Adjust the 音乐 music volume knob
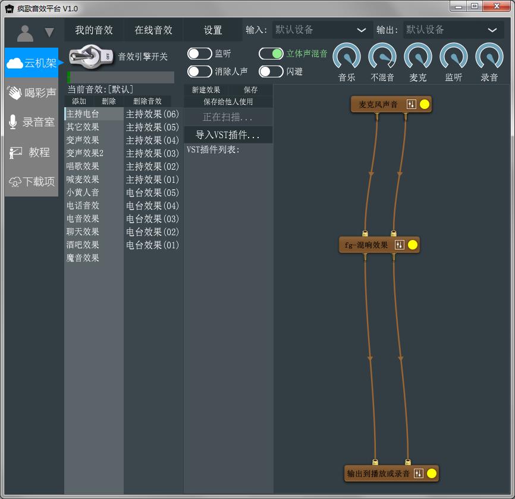Viewport: 515px width, 499px height. tap(347, 57)
